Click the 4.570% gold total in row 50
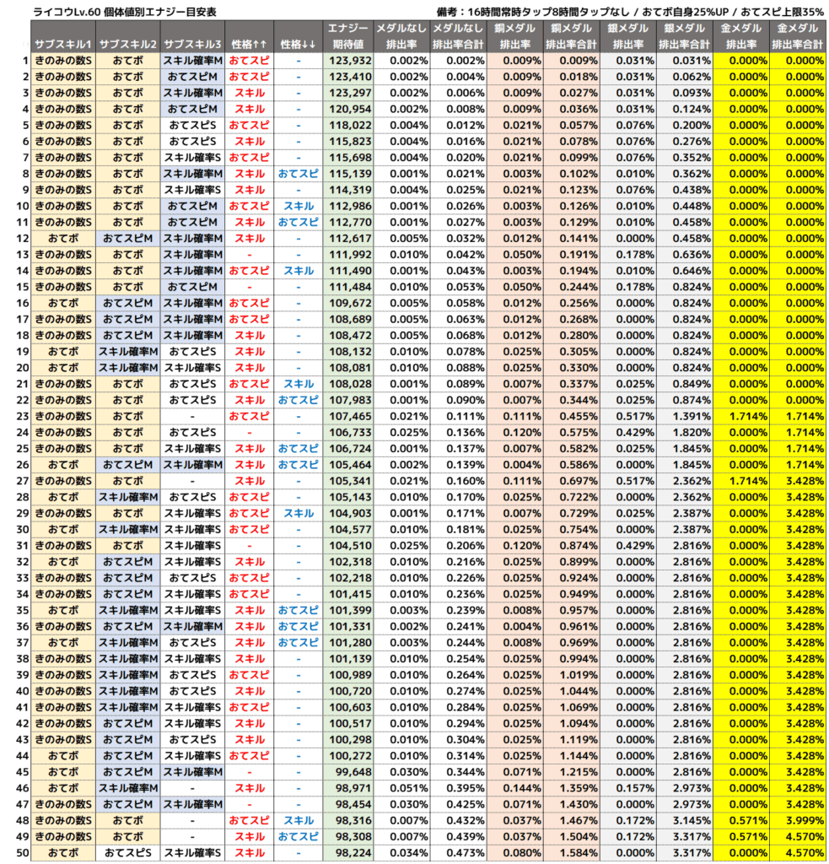This screenshot has width=829, height=864. pyautogui.click(x=798, y=852)
